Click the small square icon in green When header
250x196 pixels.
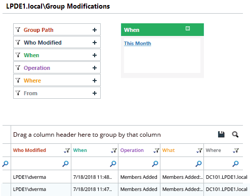188,28
